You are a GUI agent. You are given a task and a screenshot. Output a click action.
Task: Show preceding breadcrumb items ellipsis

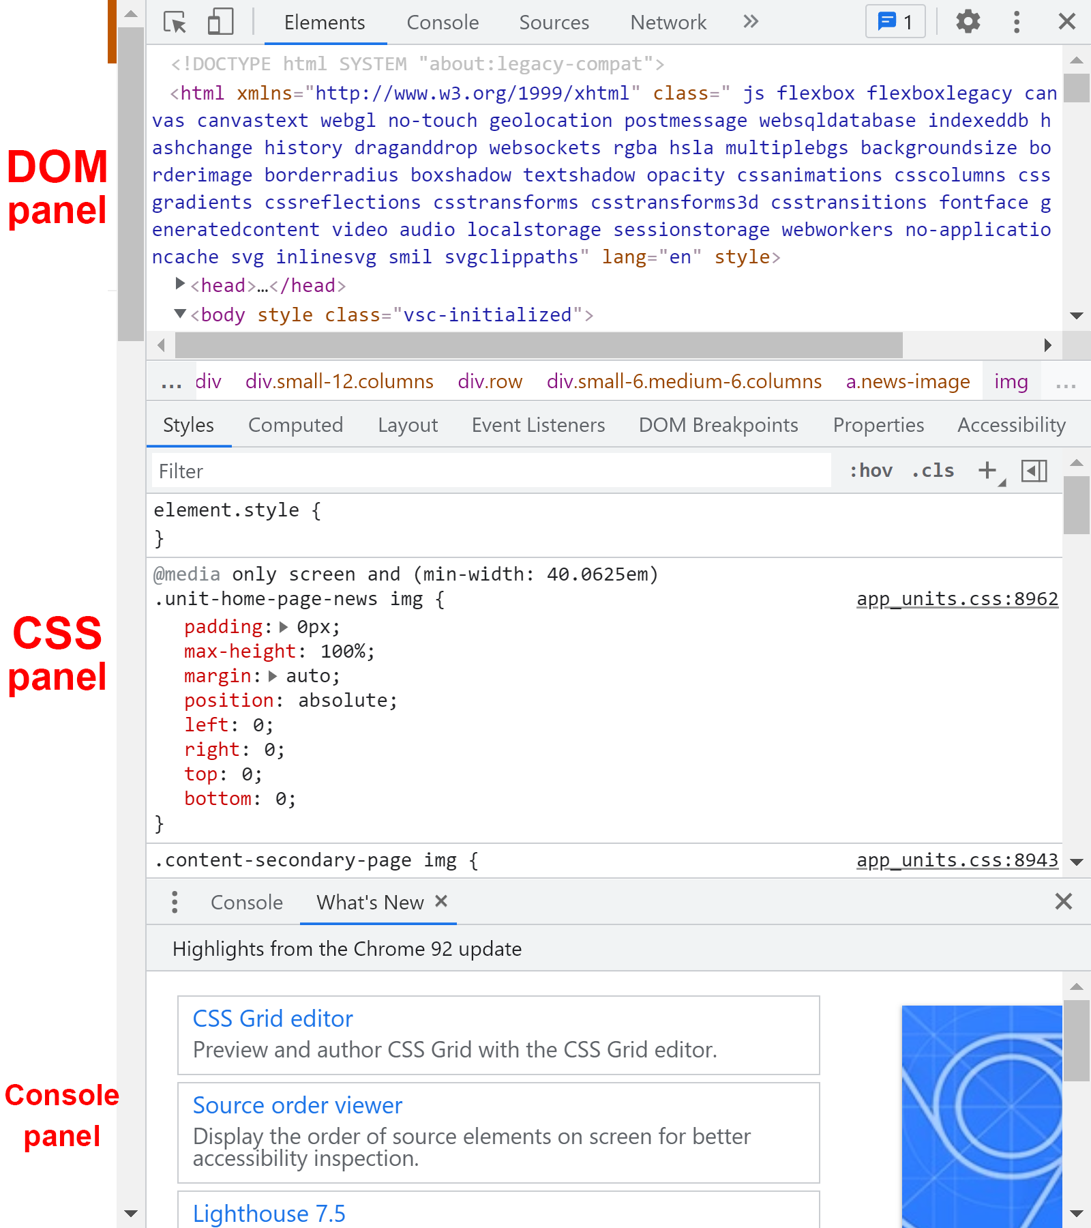[x=171, y=382]
